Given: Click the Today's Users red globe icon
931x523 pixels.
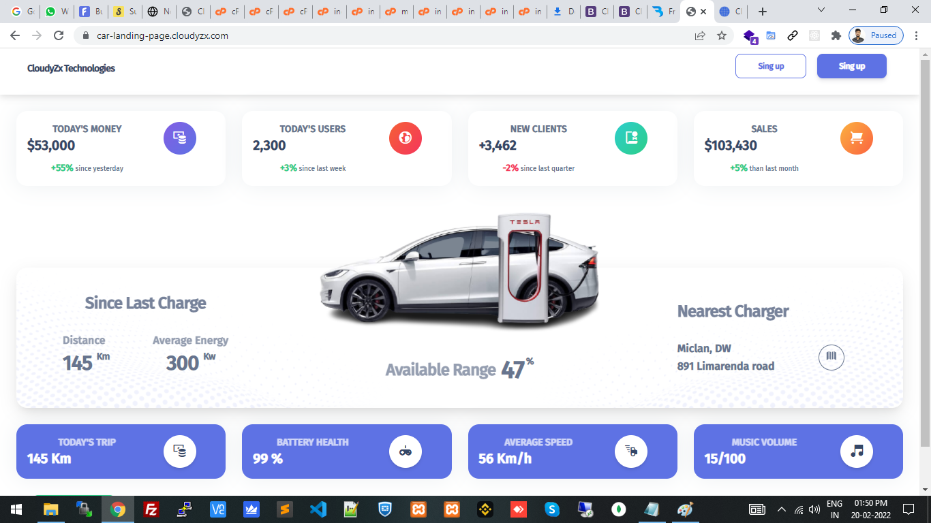Looking at the screenshot, I should 406,138.
